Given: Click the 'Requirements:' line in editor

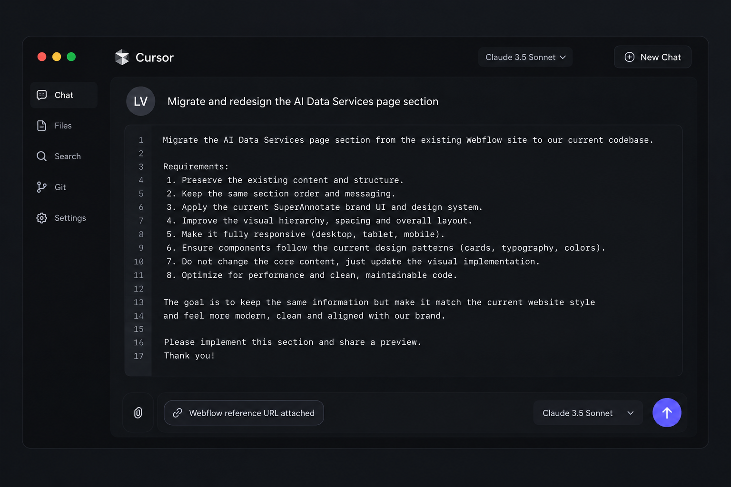Looking at the screenshot, I should click(196, 166).
